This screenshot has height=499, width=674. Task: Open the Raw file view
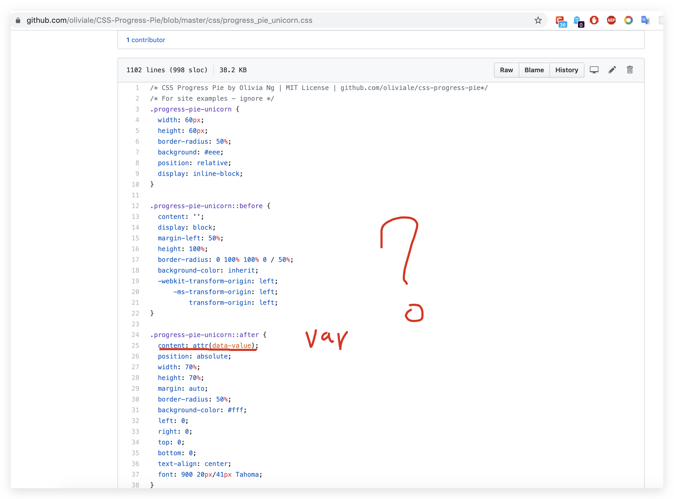click(506, 70)
